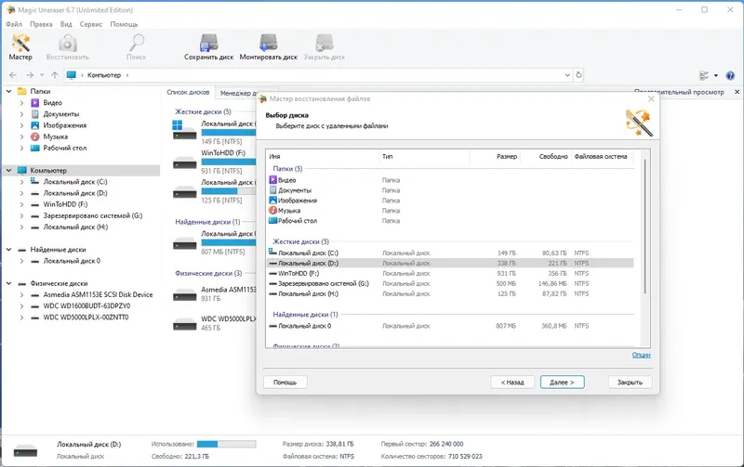
Task: Open the Мастер wizard tool
Action: [20, 47]
